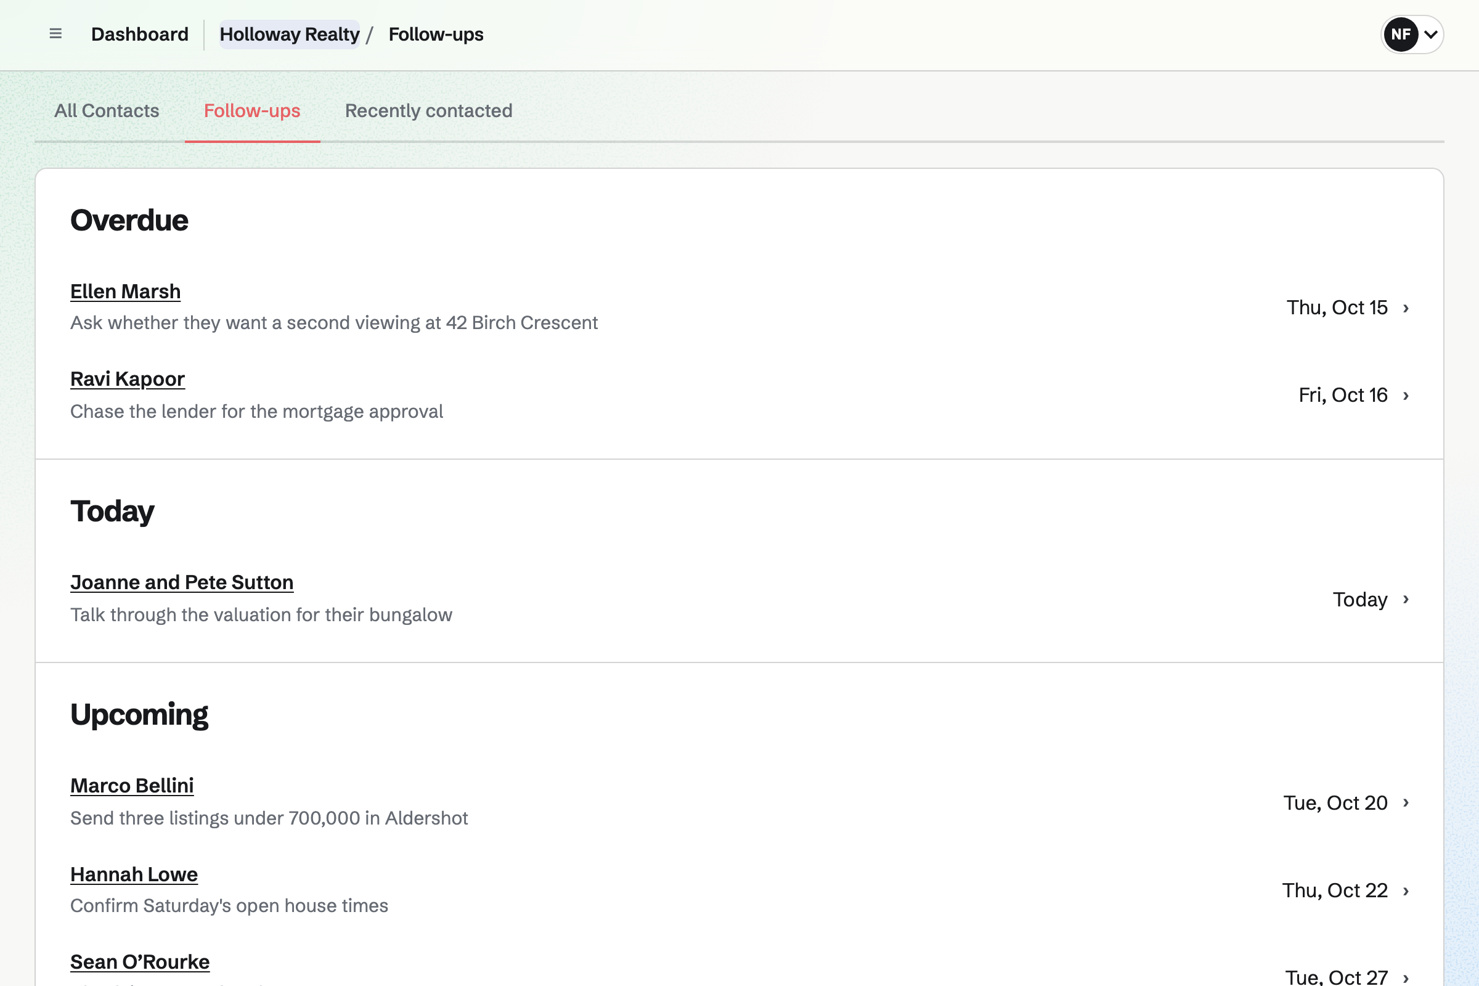Image resolution: width=1479 pixels, height=986 pixels.
Task: Open Sean O'Rourke contact
Action: (x=140, y=961)
